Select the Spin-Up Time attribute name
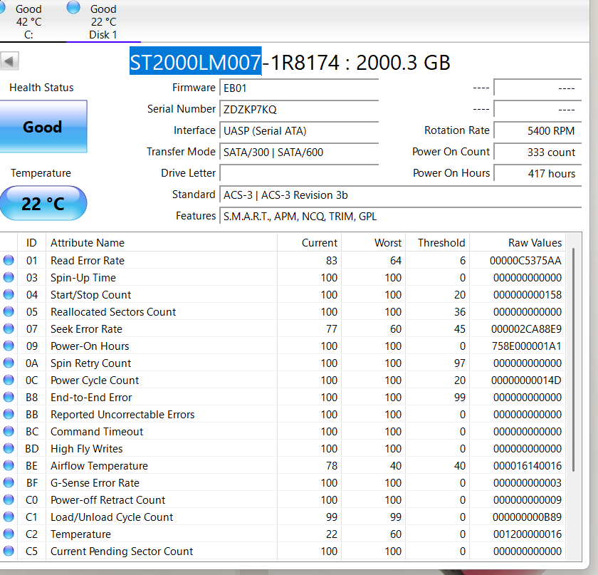Viewport: 598px width, 575px height. click(x=83, y=278)
